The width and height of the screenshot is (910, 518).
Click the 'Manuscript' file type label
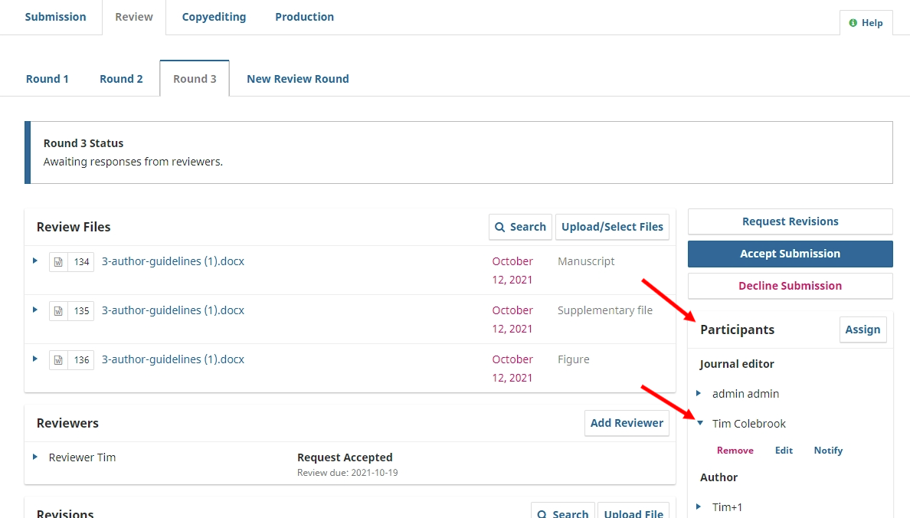586,261
